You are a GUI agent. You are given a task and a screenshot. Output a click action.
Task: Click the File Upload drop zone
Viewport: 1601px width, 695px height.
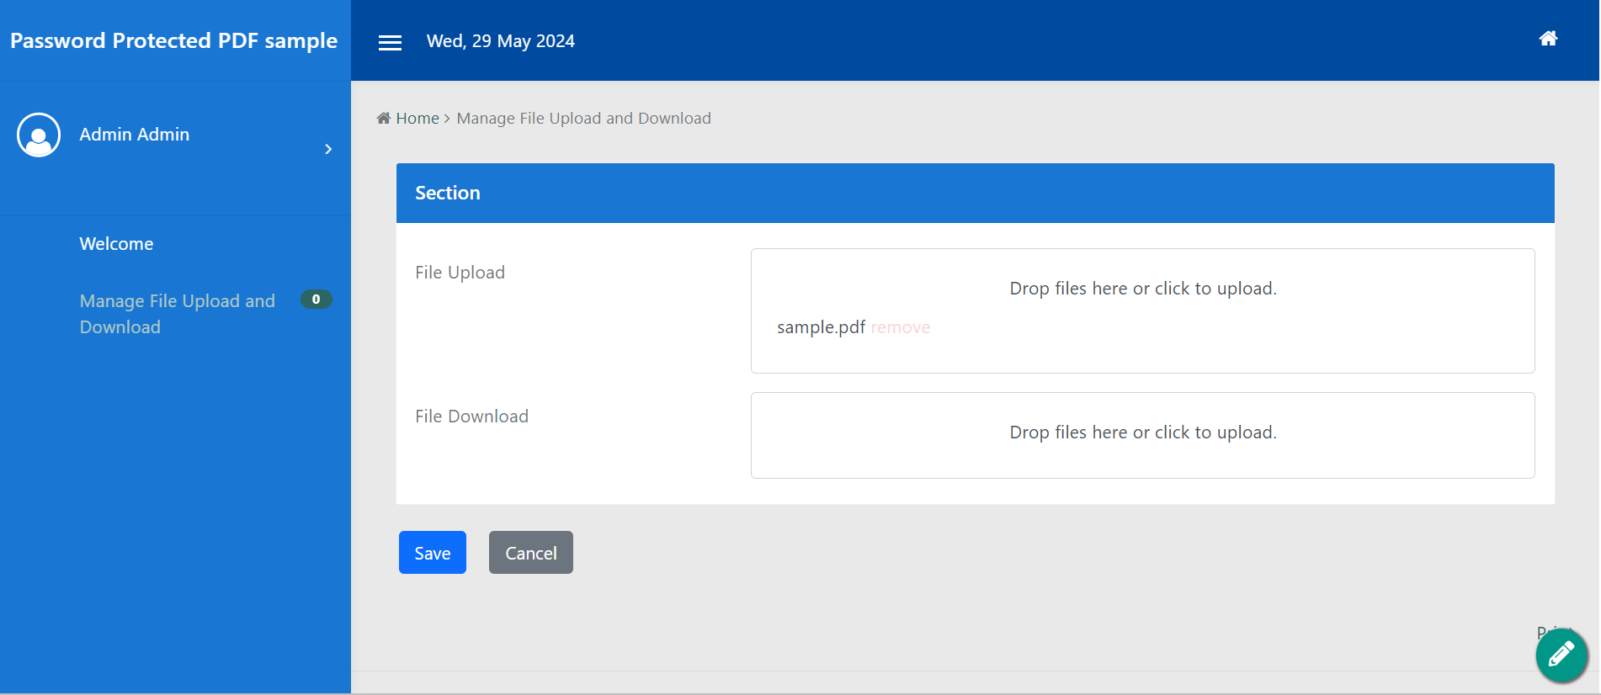click(1142, 310)
